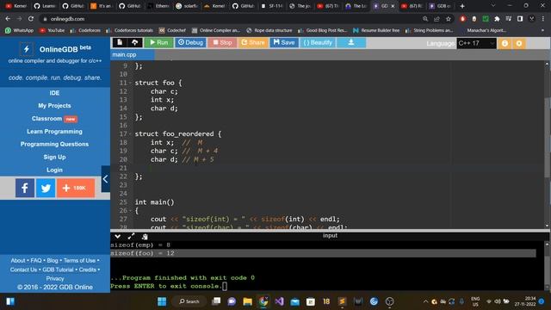Open the Codeforces bookmark
551x310 pixels.
[85, 31]
